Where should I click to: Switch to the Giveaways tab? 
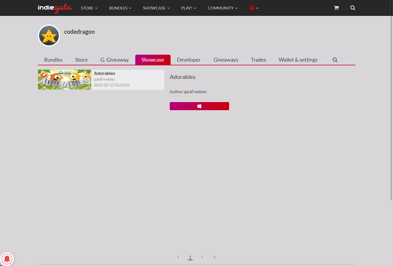click(x=226, y=60)
